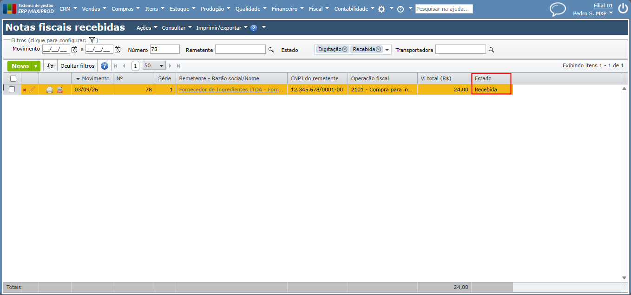
Task: Open the chat bubble icon in header
Action: click(x=558, y=9)
